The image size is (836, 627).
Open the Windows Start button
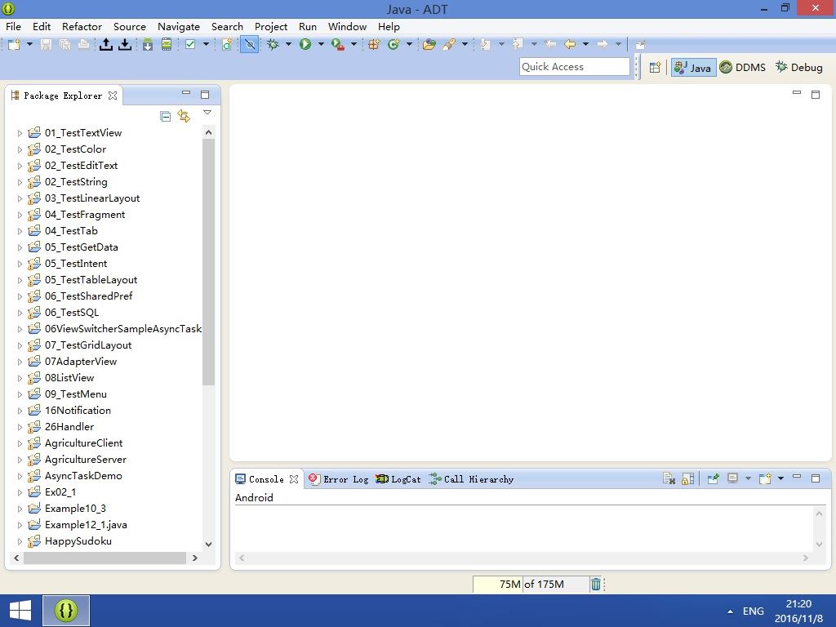pyautogui.click(x=20, y=611)
